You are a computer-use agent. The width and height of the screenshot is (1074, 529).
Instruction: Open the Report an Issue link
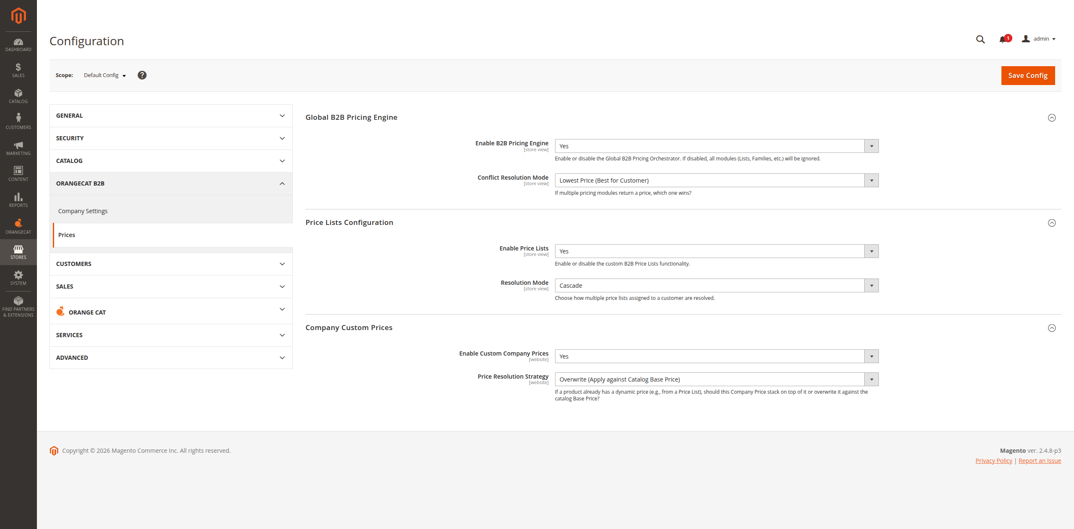click(x=1040, y=460)
